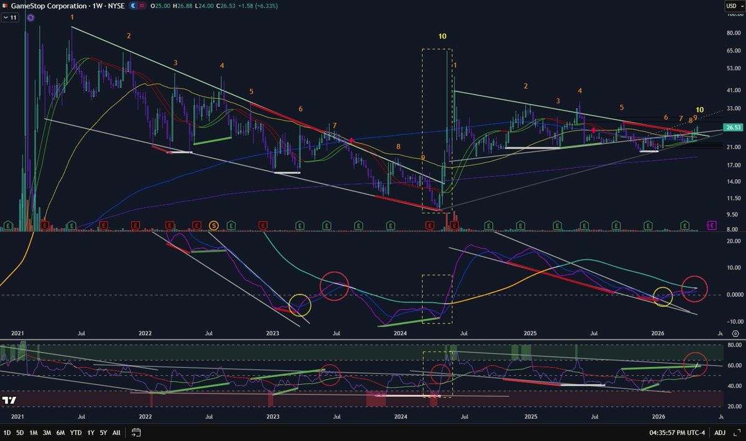Viewport: 746px width, 441px height.
Task: Set chart range to 5Y
Action: click(103, 432)
